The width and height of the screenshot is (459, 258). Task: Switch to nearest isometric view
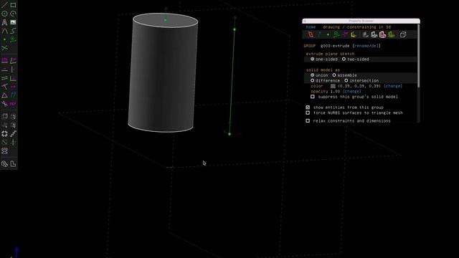click(x=4, y=164)
